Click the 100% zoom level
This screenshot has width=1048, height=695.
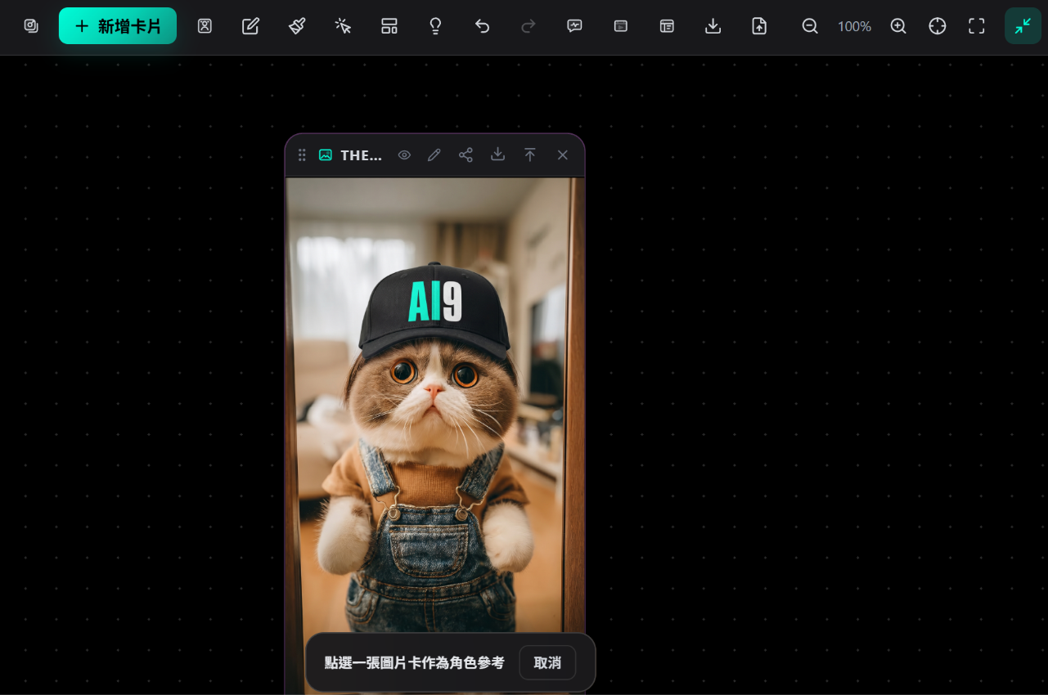tap(854, 26)
